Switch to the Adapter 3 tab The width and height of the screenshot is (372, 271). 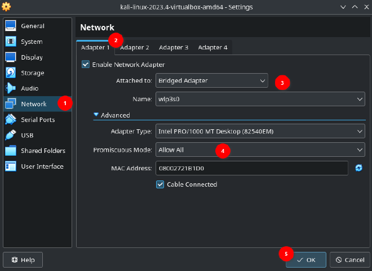[174, 48]
